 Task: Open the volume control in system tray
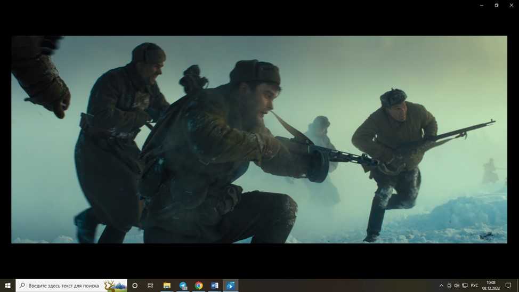click(x=457, y=286)
